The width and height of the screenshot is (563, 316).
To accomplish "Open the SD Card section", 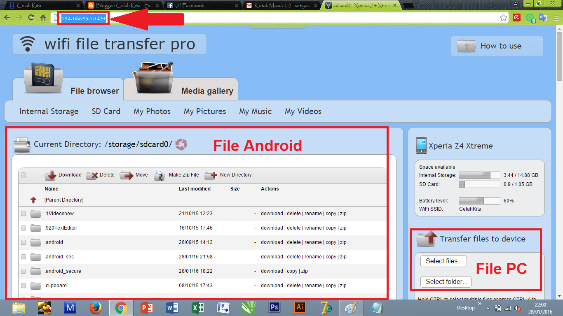I will tap(106, 111).
